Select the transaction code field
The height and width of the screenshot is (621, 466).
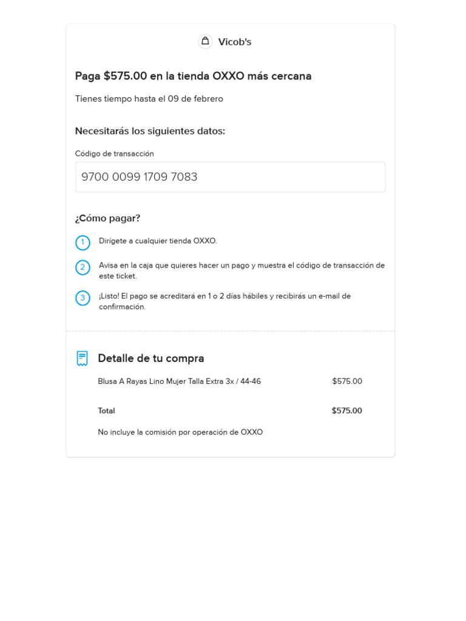click(230, 177)
